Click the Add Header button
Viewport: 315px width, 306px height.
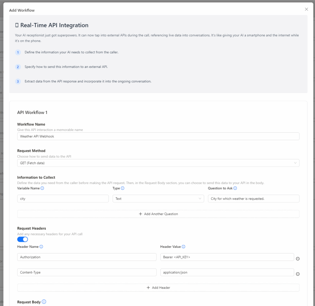point(158,288)
